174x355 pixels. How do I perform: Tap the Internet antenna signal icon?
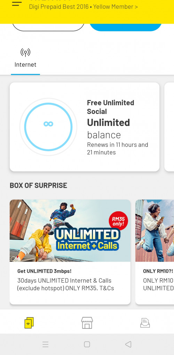click(x=25, y=52)
